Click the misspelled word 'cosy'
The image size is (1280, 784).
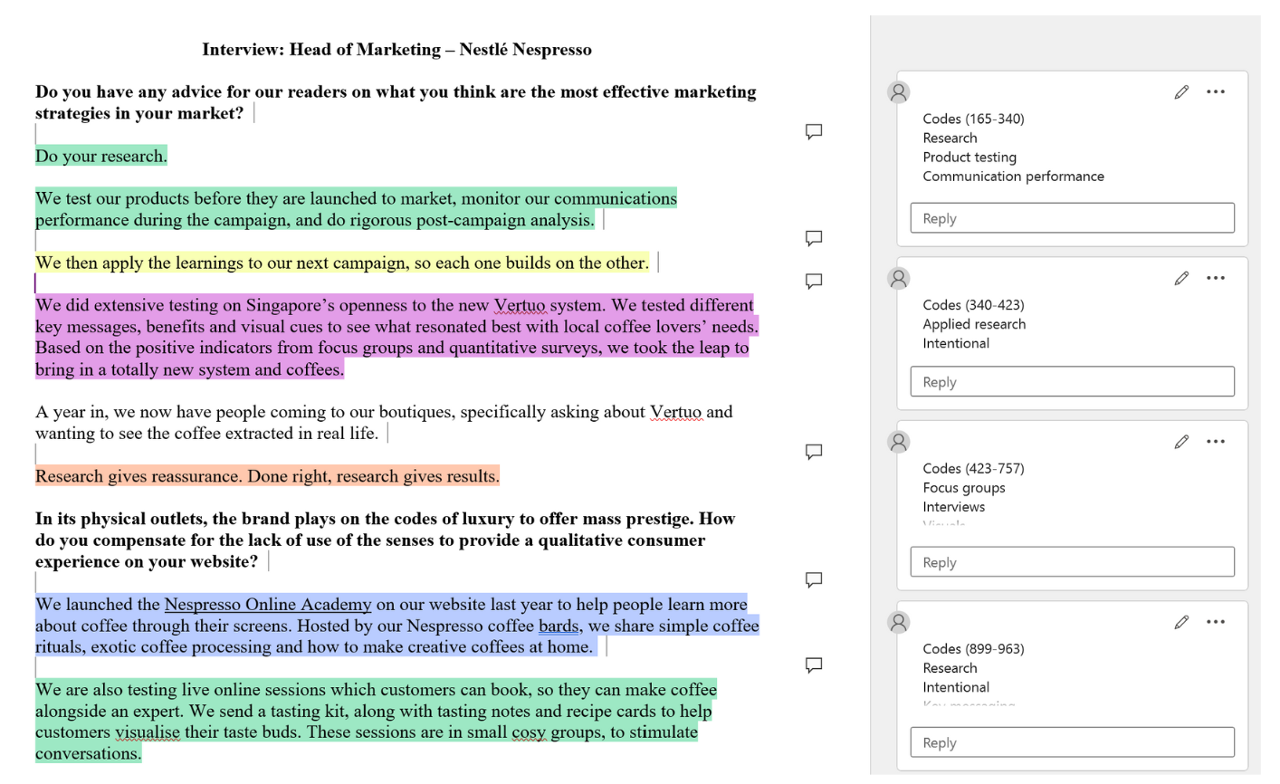point(529,732)
